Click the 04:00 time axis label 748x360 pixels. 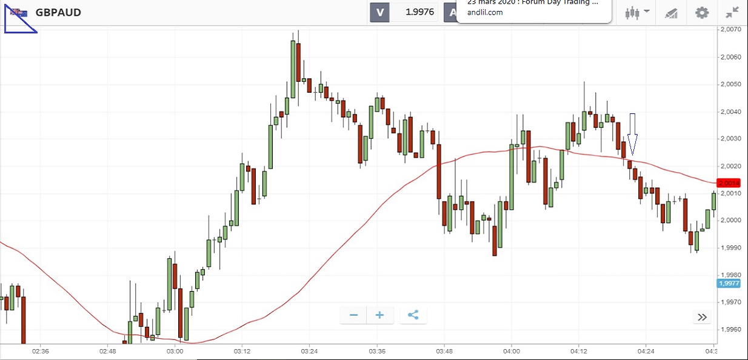click(x=512, y=351)
